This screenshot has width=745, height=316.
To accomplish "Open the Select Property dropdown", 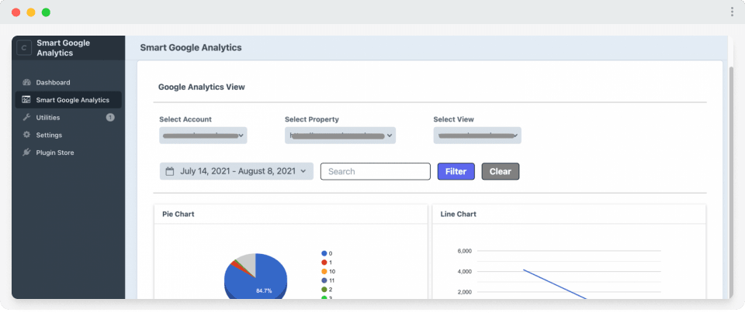I will click(340, 136).
